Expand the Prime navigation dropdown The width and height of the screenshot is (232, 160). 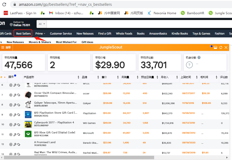point(40,33)
